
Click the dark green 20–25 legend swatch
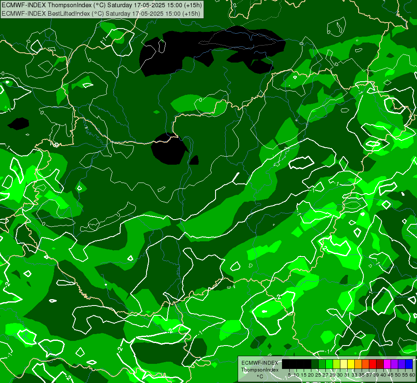tap(315, 364)
